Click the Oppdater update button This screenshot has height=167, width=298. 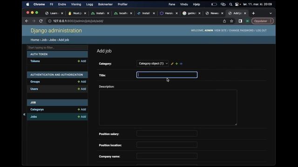[263, 21]
